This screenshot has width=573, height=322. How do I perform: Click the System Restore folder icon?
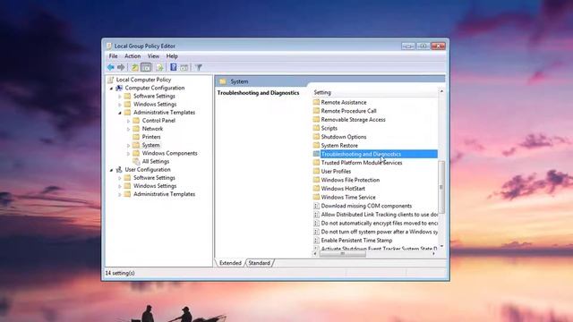[x=316, y=145]
